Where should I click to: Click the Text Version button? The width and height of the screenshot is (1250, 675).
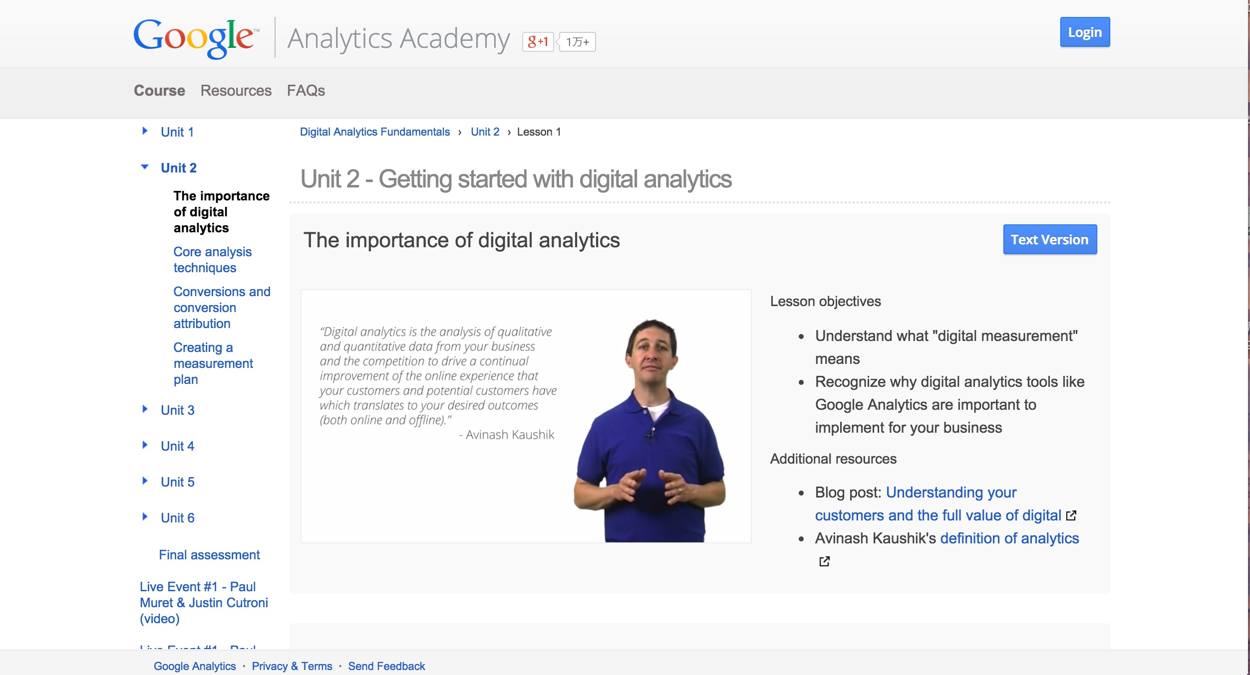click(x=1049, y=239)
